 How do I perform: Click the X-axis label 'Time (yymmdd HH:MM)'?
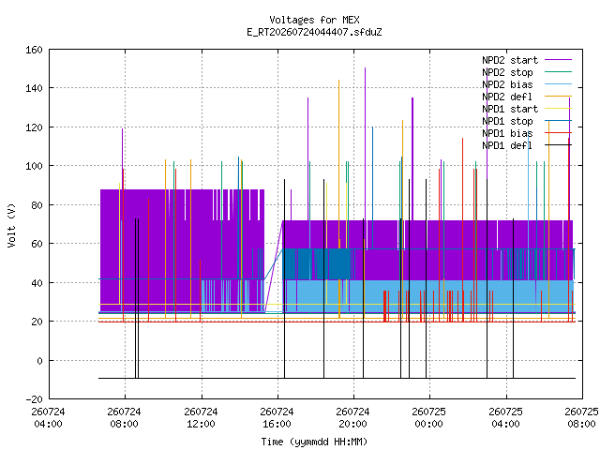click(x=314, y=442)
